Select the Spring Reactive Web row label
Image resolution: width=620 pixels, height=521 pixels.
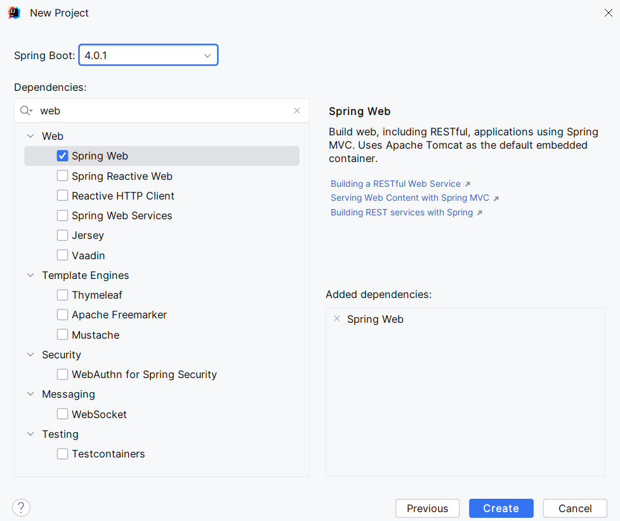tap(122, 176)
